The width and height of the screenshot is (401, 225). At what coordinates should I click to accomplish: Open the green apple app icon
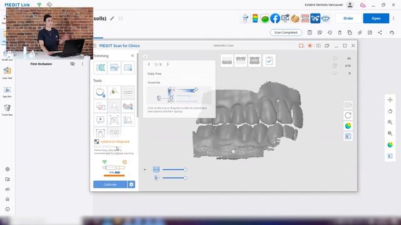(x=265, y=19)
